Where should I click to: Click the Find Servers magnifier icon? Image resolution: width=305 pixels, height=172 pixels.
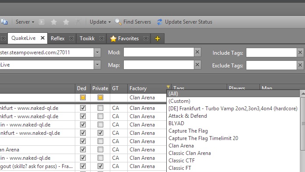118,22
